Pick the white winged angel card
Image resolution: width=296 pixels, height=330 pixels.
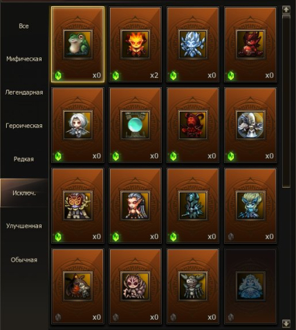[250, 125]
